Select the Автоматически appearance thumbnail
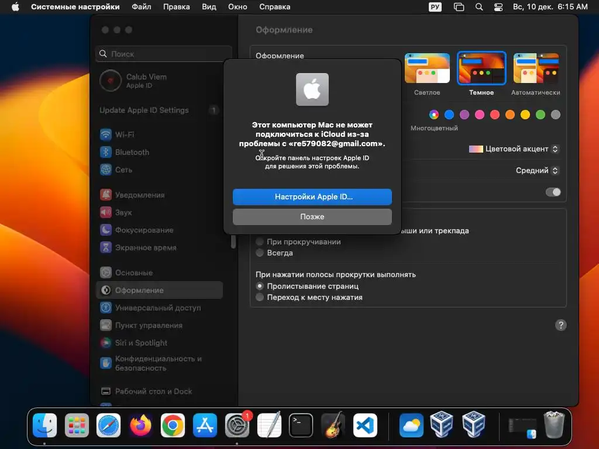 (536, 68)
